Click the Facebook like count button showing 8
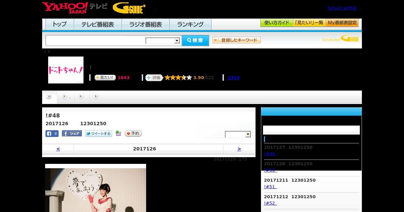This screenshot has width=404, height=212. pyautogui.click(x=52, y=134)
